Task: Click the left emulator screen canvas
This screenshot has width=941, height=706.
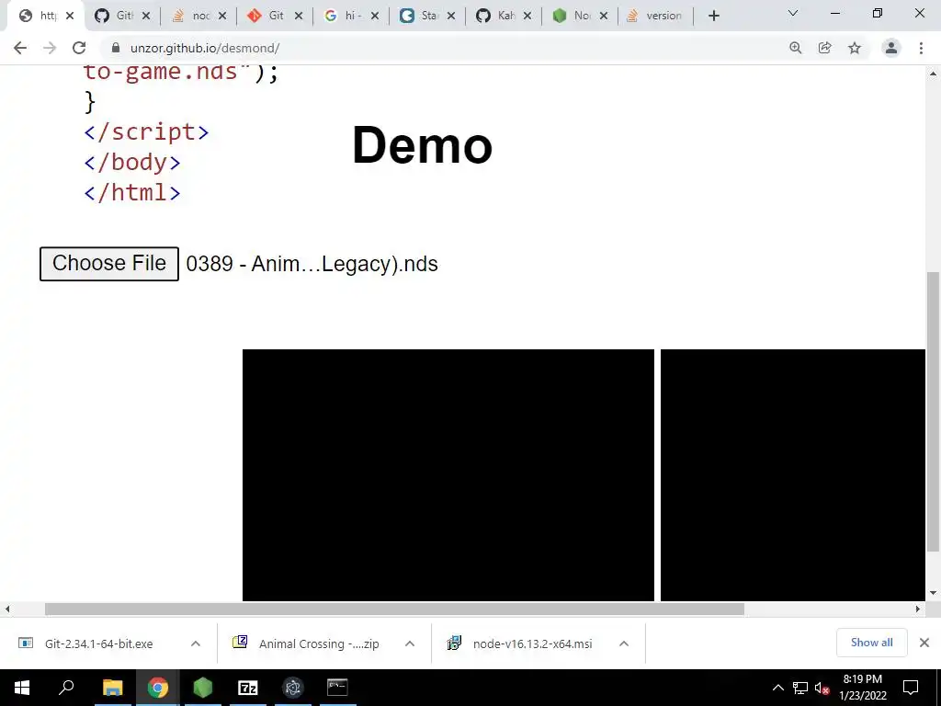Action: [448, 475]
